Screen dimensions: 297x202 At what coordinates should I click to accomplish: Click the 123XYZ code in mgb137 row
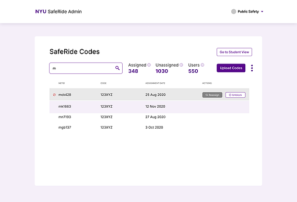[106, 128]
